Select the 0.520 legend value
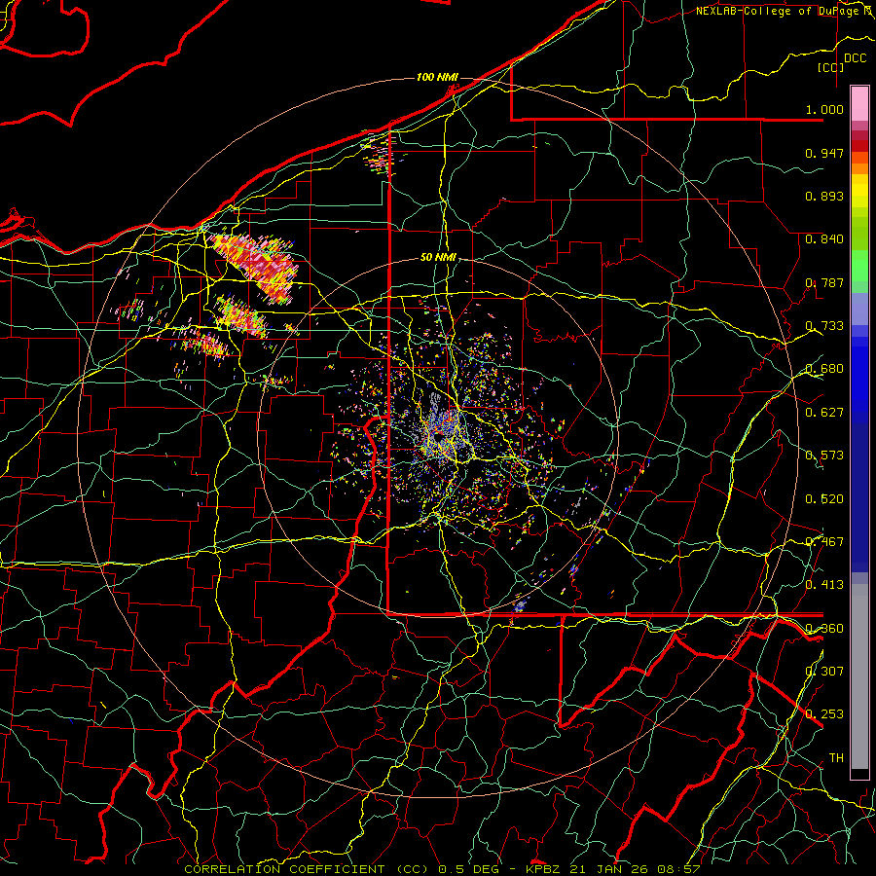The height and width of the screenshot is (876, 876). click(x=824, y=499)
